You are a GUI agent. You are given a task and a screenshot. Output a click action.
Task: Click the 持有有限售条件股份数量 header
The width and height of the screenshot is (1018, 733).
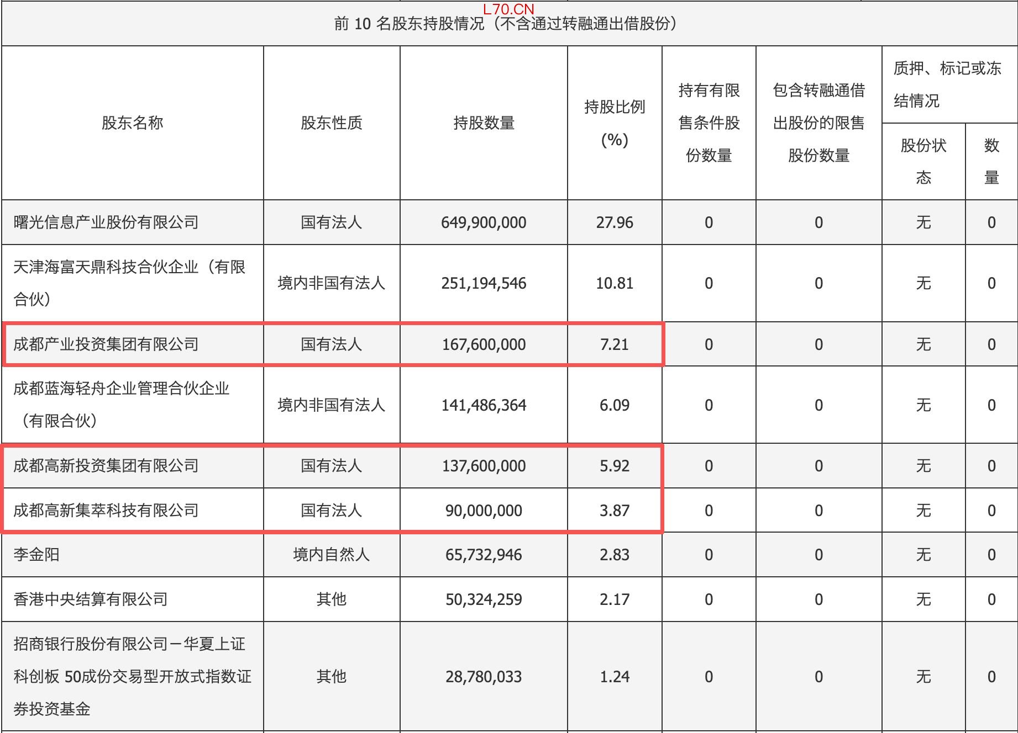pyautogui.click(x=709, y=123)
